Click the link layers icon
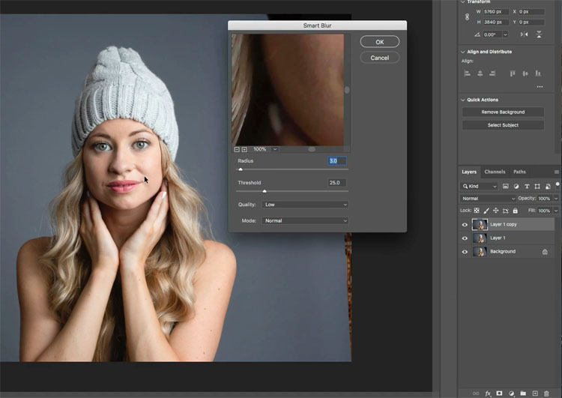The height and width of the screenshot is (398, 562). click(476, 394)
